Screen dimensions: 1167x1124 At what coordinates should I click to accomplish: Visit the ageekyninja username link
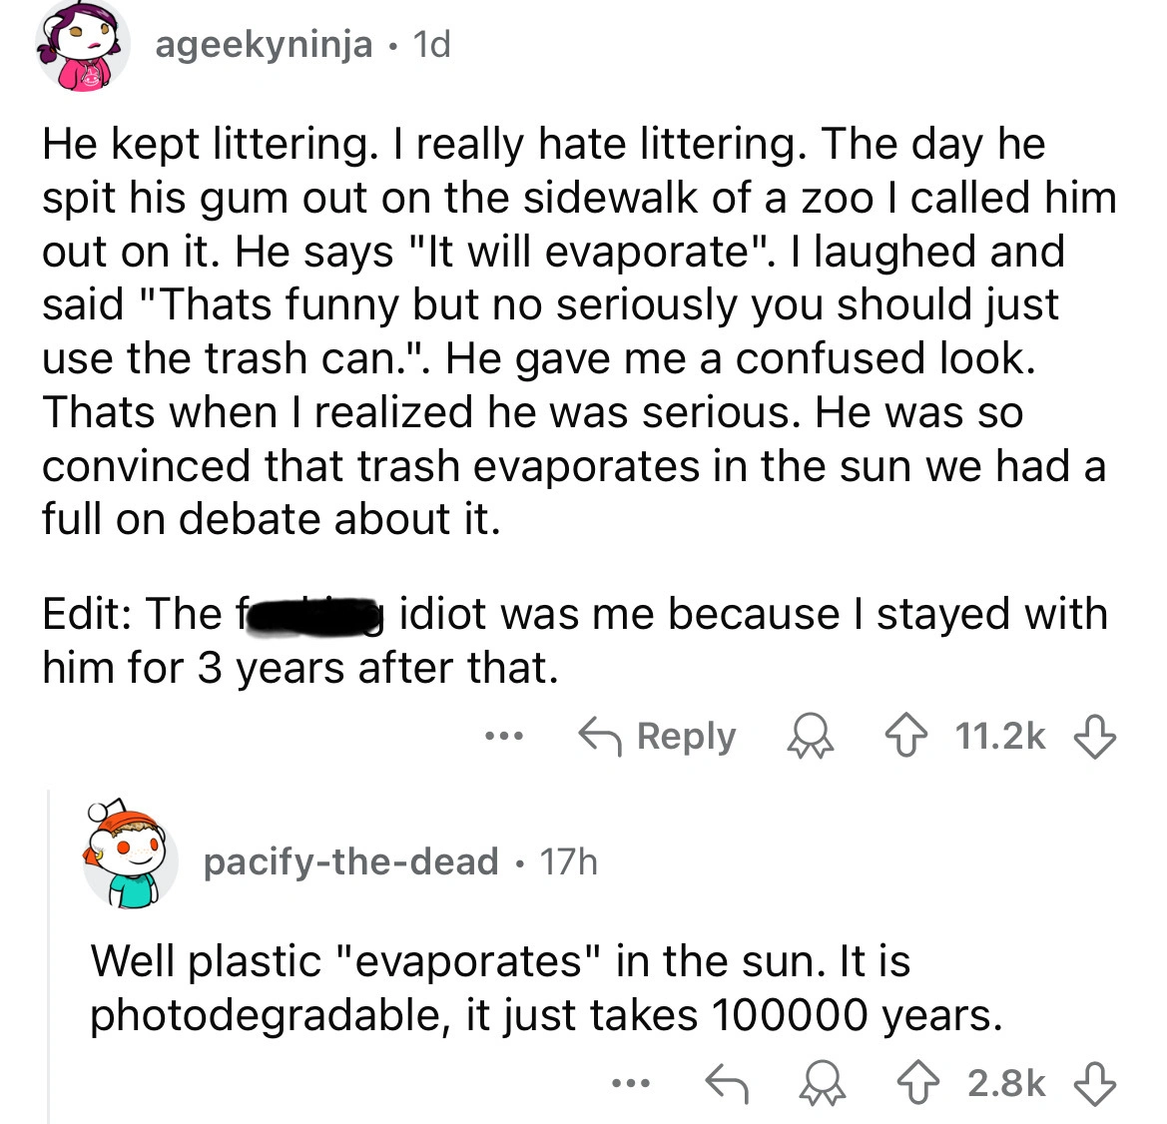(264, 45)
